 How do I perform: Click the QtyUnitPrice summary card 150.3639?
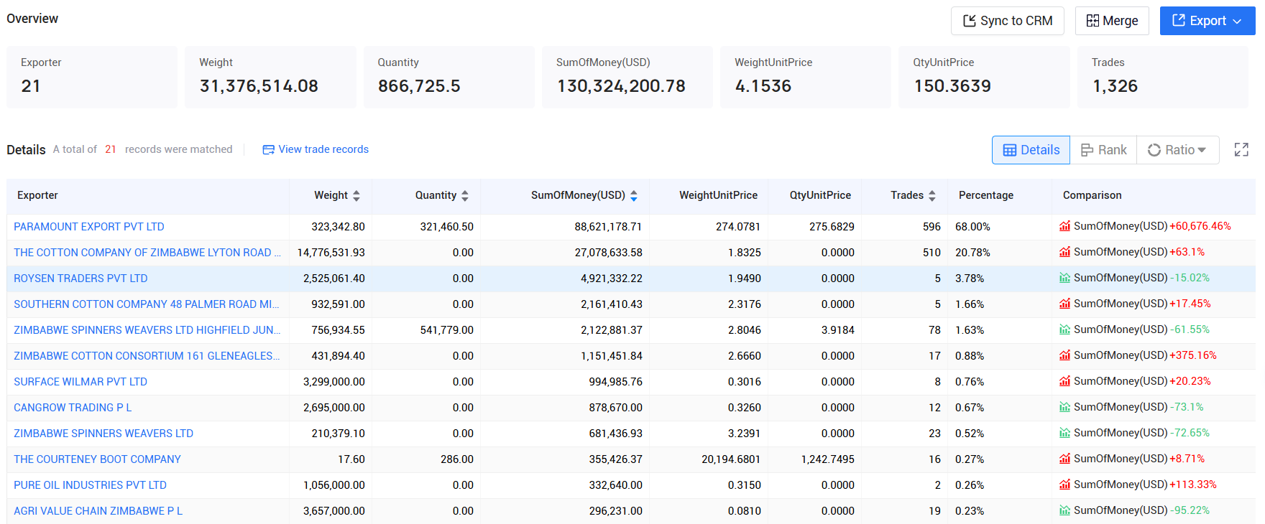point(984,77)
